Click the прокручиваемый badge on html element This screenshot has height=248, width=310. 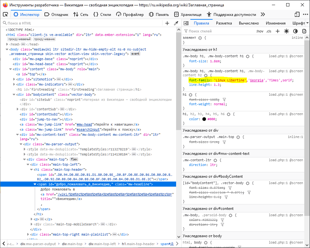19,39
